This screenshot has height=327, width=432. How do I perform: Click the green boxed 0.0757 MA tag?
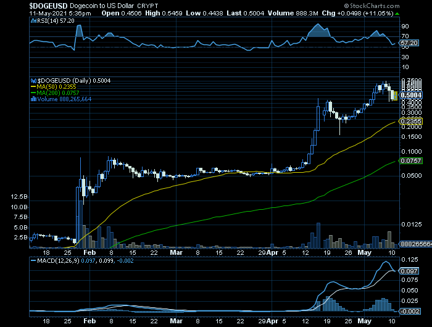click(x=411, y=160)
